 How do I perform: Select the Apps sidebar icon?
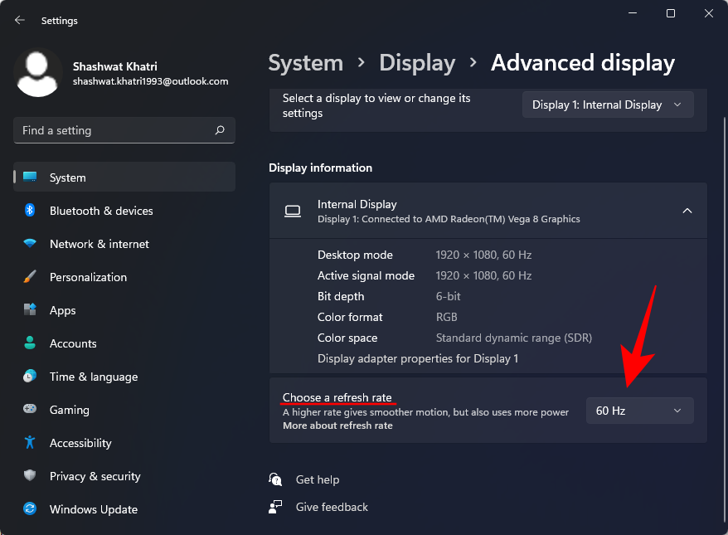click(x=30, y=310)
